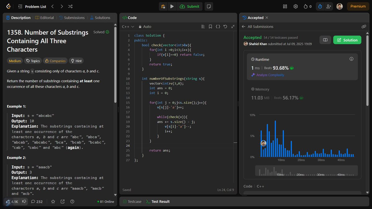Screen dimensions: 372x209
Task: Run the code with play button
Action: click(x=172, y=6)
